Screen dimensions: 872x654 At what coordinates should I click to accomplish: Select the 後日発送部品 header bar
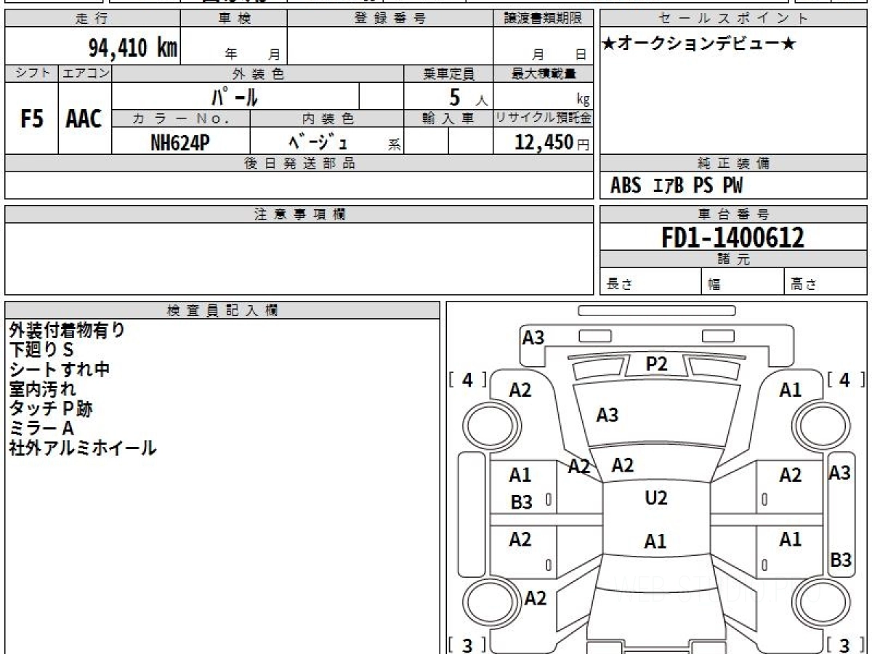pyautogui.click(x=299, y=163)
